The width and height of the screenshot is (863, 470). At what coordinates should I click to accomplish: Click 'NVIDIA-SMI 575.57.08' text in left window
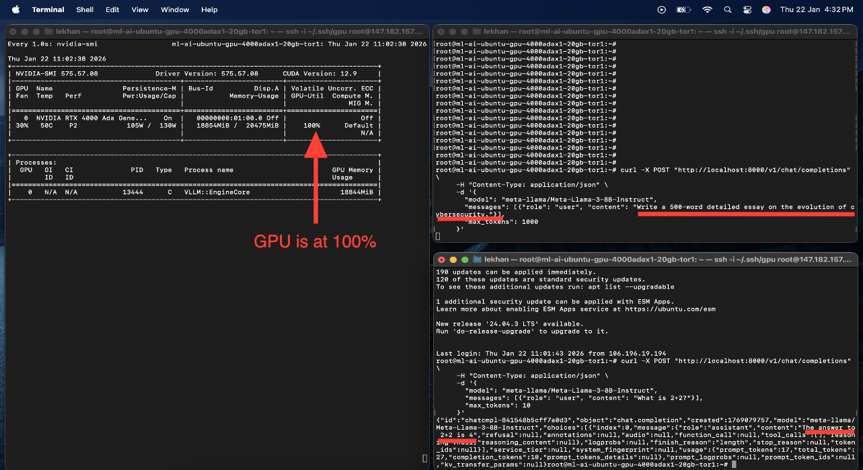click(57, 73)
